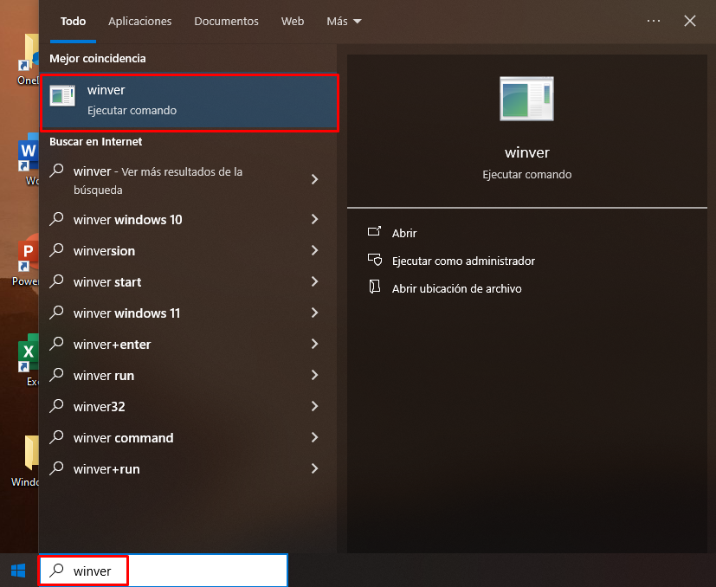Image resolution: width=716 pixels, height=587 pixels.
Task: Click the large winver icon in preview pane
Action: click(526, 98)
